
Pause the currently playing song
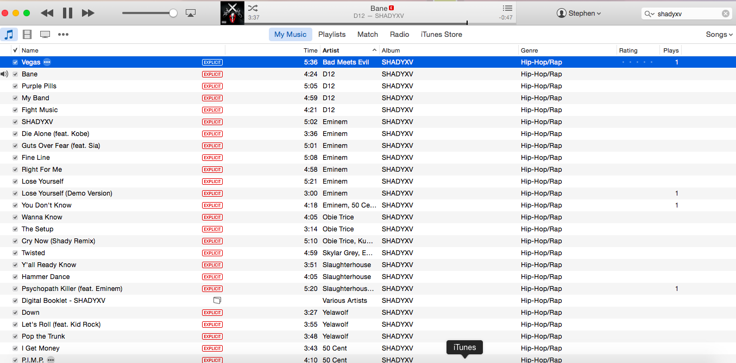tap(68, 13)
